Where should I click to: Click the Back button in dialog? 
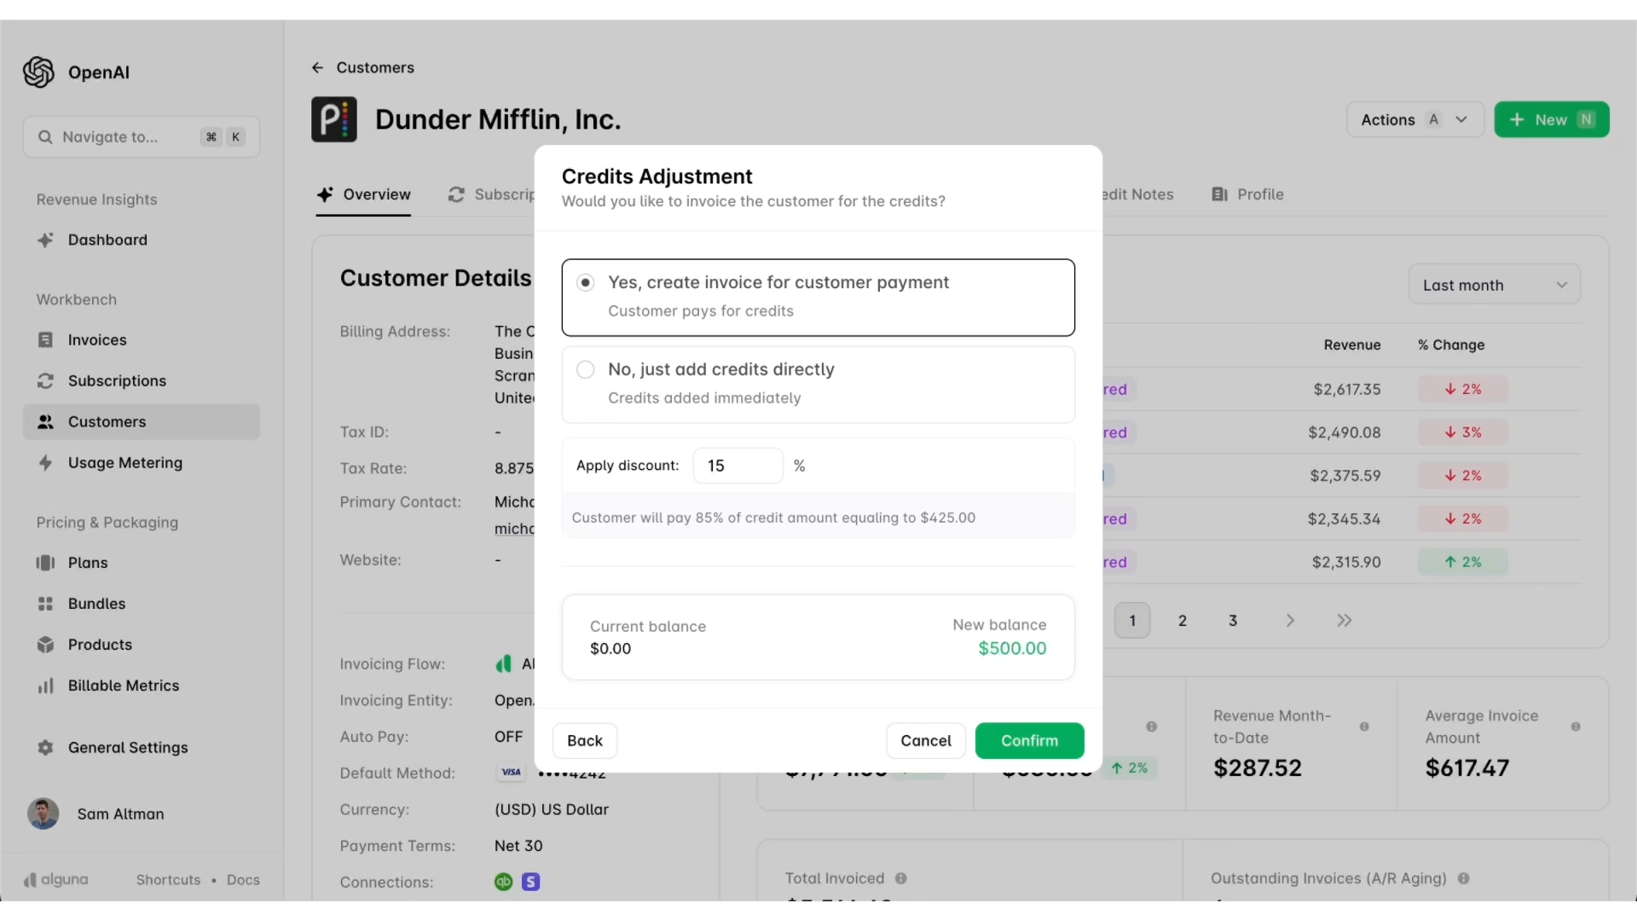click(585, 741)
